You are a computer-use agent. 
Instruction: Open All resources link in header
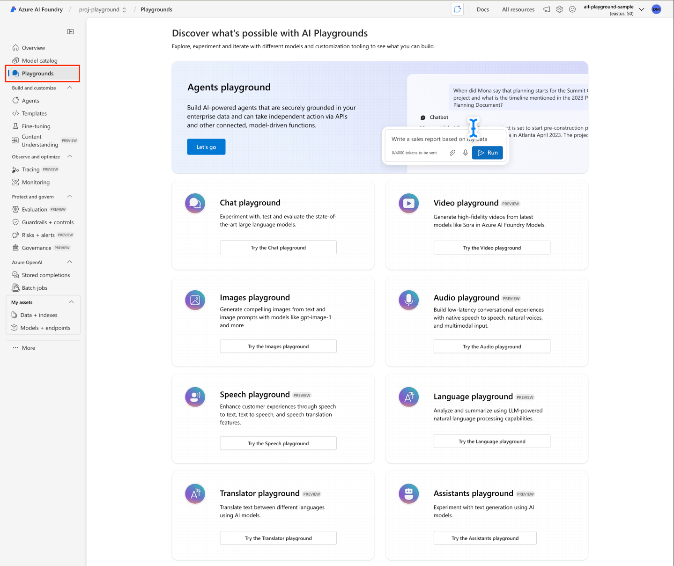pyautogui.click(x=518, y=9)
